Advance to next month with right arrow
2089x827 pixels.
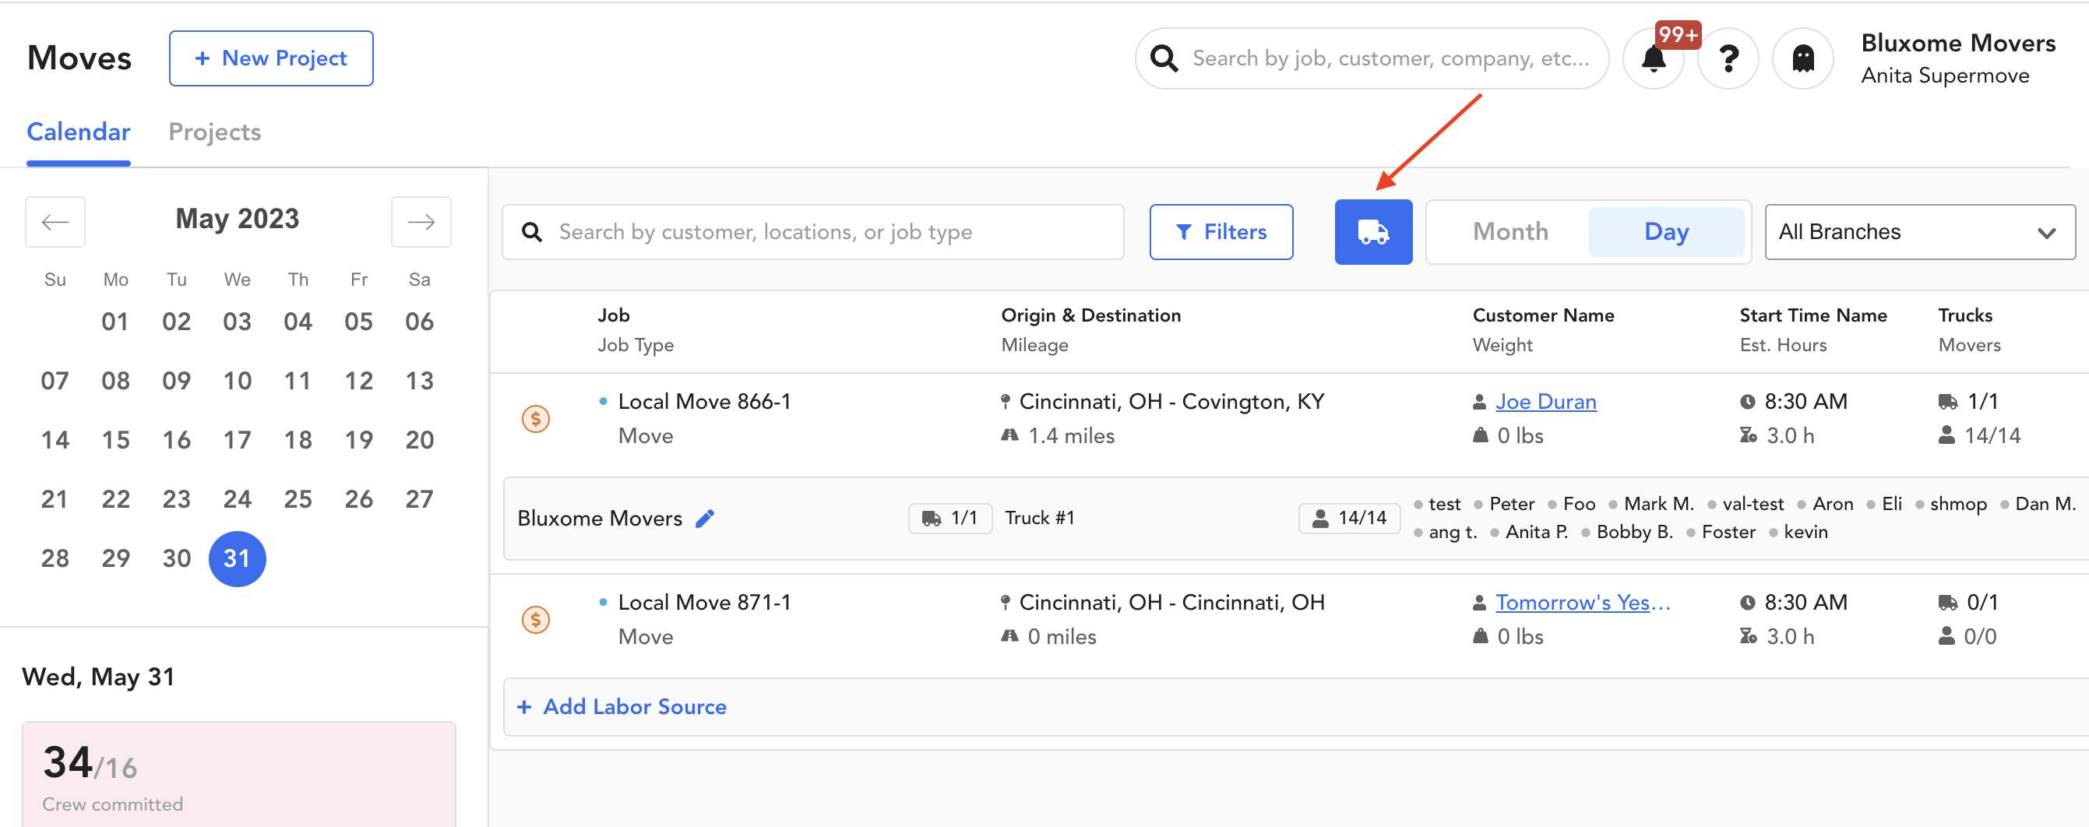[x=421, y=221]
